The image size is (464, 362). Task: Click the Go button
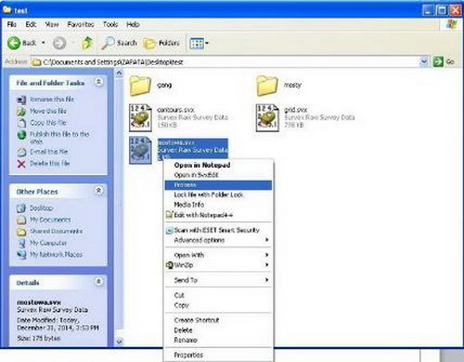(444, 62)
